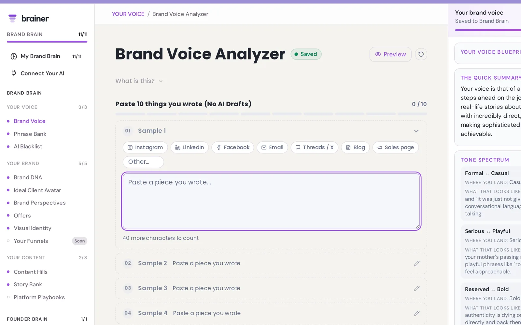Click the Your Funnels Soon item
521x325 pixels.
[x=47, y=241]
